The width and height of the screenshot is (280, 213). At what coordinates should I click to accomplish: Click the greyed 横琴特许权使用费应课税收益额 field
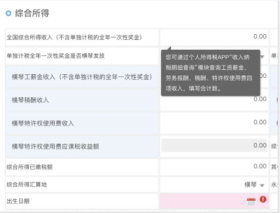pyautogui.click(x=214, y=146)
